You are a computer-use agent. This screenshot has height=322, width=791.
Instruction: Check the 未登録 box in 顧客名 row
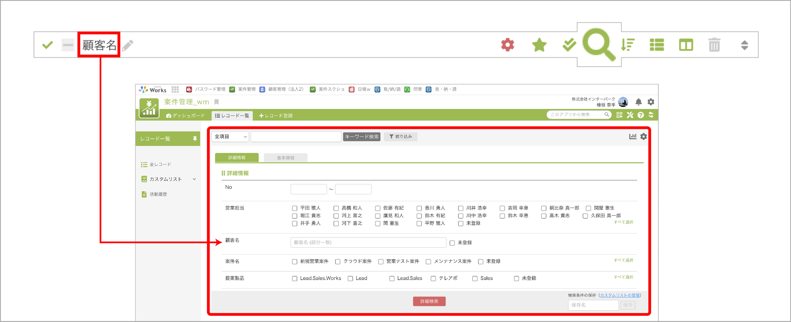(452, 243)
